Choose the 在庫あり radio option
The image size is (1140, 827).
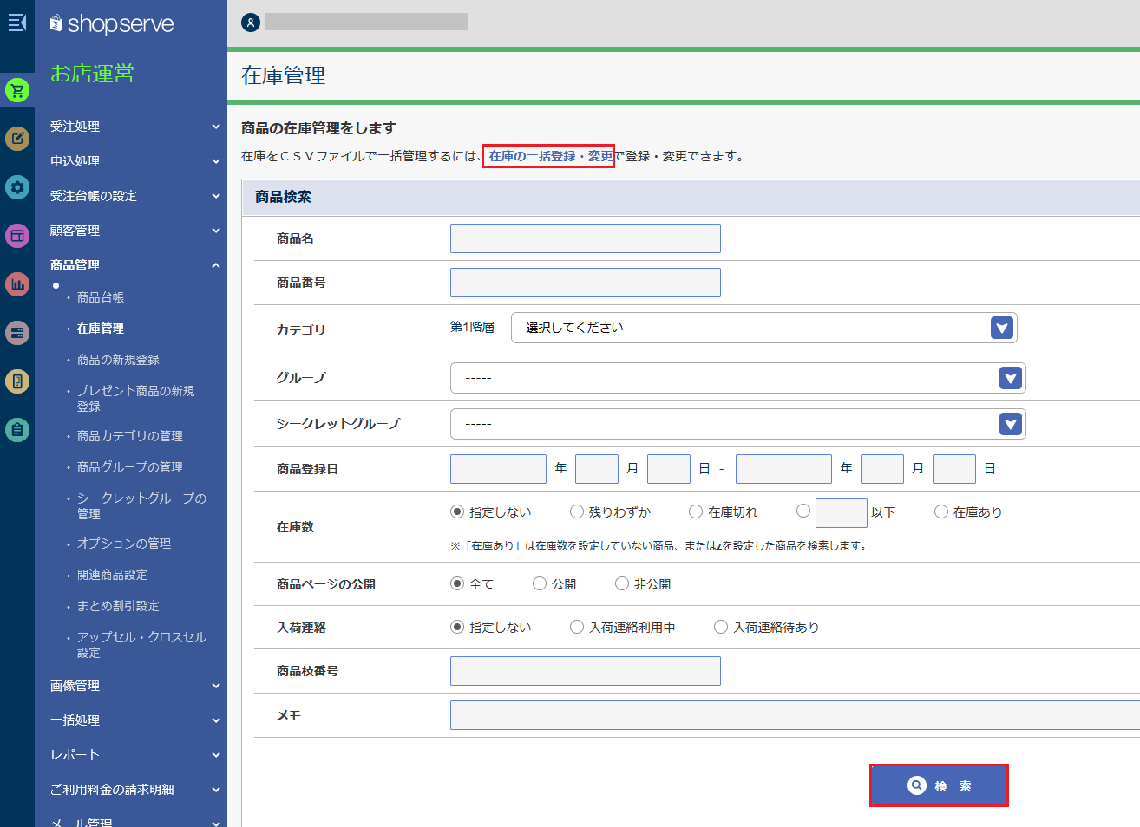coord(941,511)
